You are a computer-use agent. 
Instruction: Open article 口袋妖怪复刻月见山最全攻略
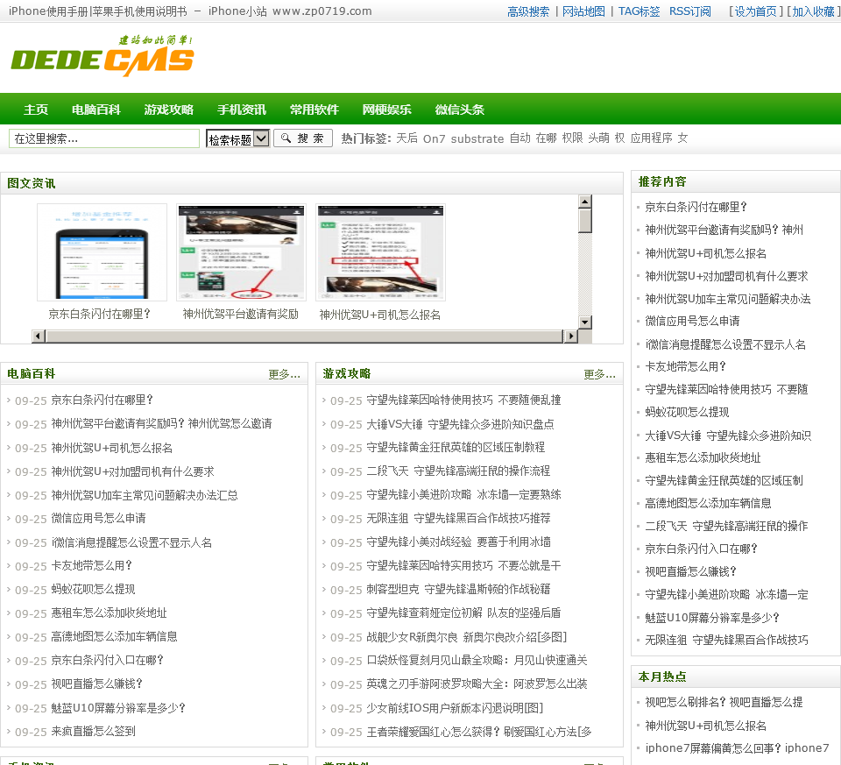(x=477, y=661)
